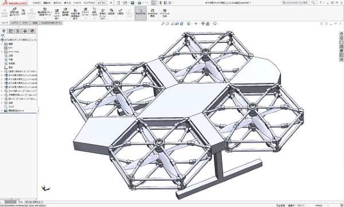This screenshot has width=344, height=207.
Task: Open the Window menu in the menu bar
Action: (89, 3)
